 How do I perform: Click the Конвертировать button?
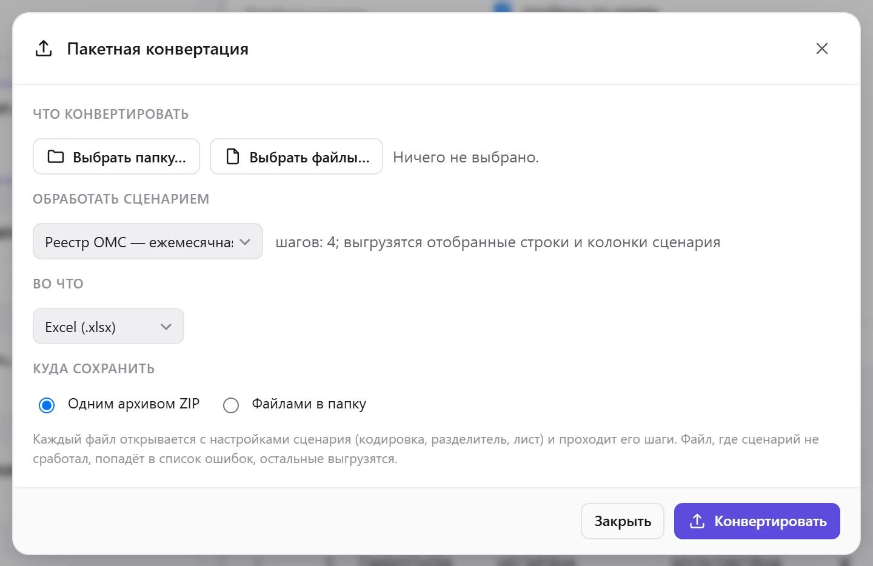[x=757, y=521]
